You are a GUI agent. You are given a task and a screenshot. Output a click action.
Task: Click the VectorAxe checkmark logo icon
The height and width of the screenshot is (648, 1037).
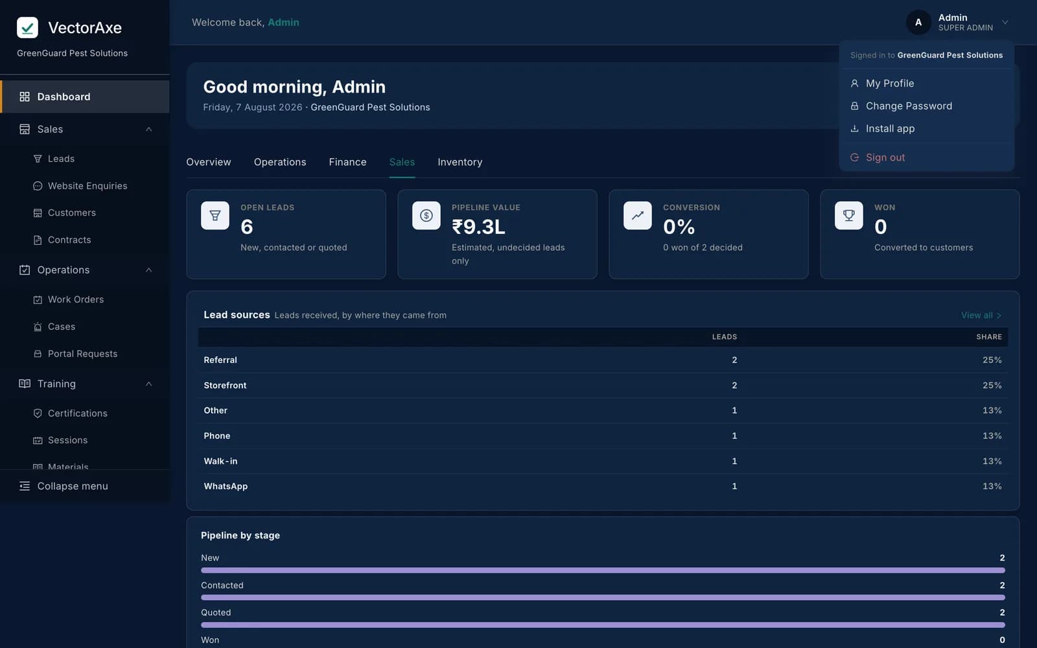click(27, 28)
